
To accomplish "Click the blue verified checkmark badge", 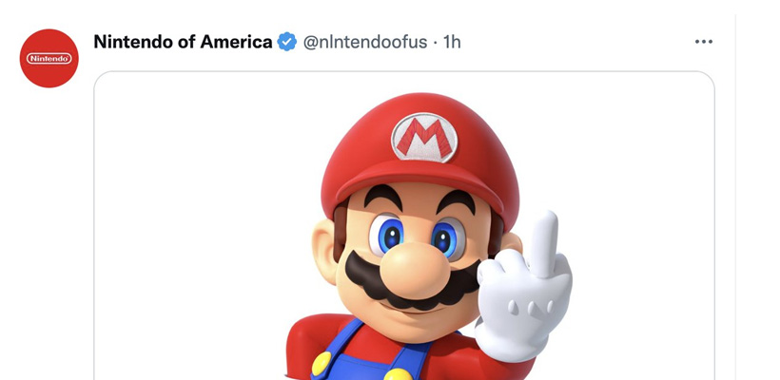I will click(x=287, y=42).
